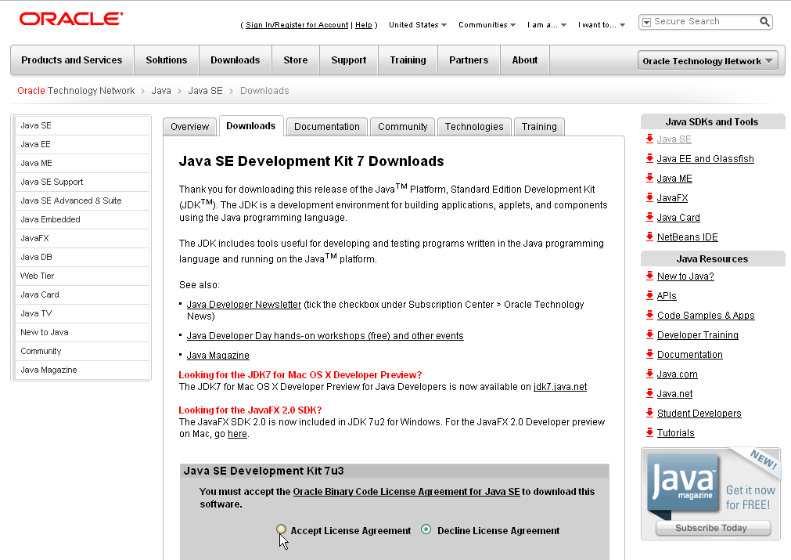Switch to the Training content tab
Screen dimensions: 791x560
[539, 127]
